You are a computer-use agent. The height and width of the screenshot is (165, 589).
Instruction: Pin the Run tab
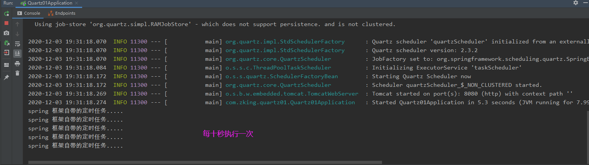pyautogui.click(x=6, y=77)
